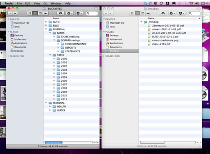
Task: Click search field in Dropbox window
Action: (x=194, y=13)
